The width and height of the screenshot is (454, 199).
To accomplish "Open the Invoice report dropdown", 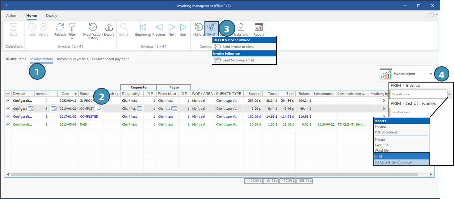I will click(x=431, y=74).
